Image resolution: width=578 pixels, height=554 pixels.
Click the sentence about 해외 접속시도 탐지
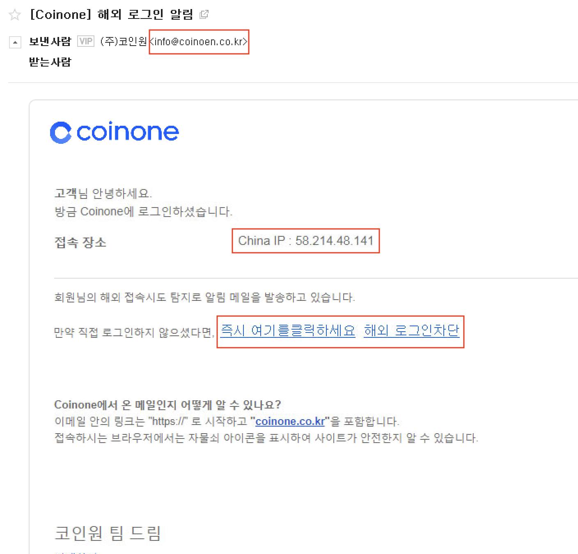click(204, 297)
